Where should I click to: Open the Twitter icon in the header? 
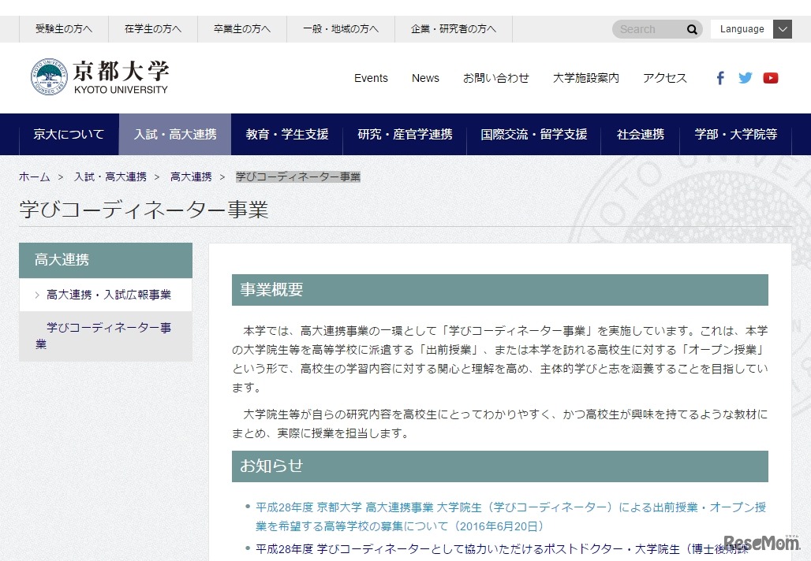(x=745, y=78)
